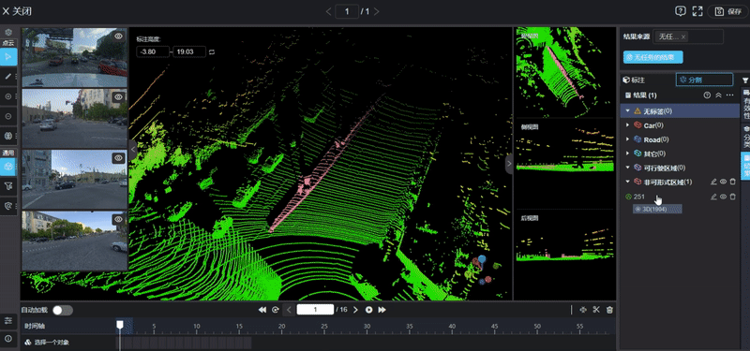Image resolution: width=750 pixels, height=351 pixels.
Task: Toggle the 自动加载 auto-load switch
Action: click(x=63, y=310)
